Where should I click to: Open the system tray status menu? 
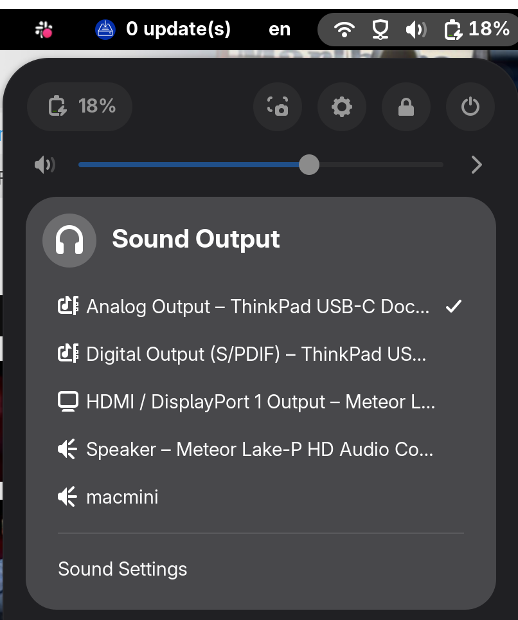416,29
